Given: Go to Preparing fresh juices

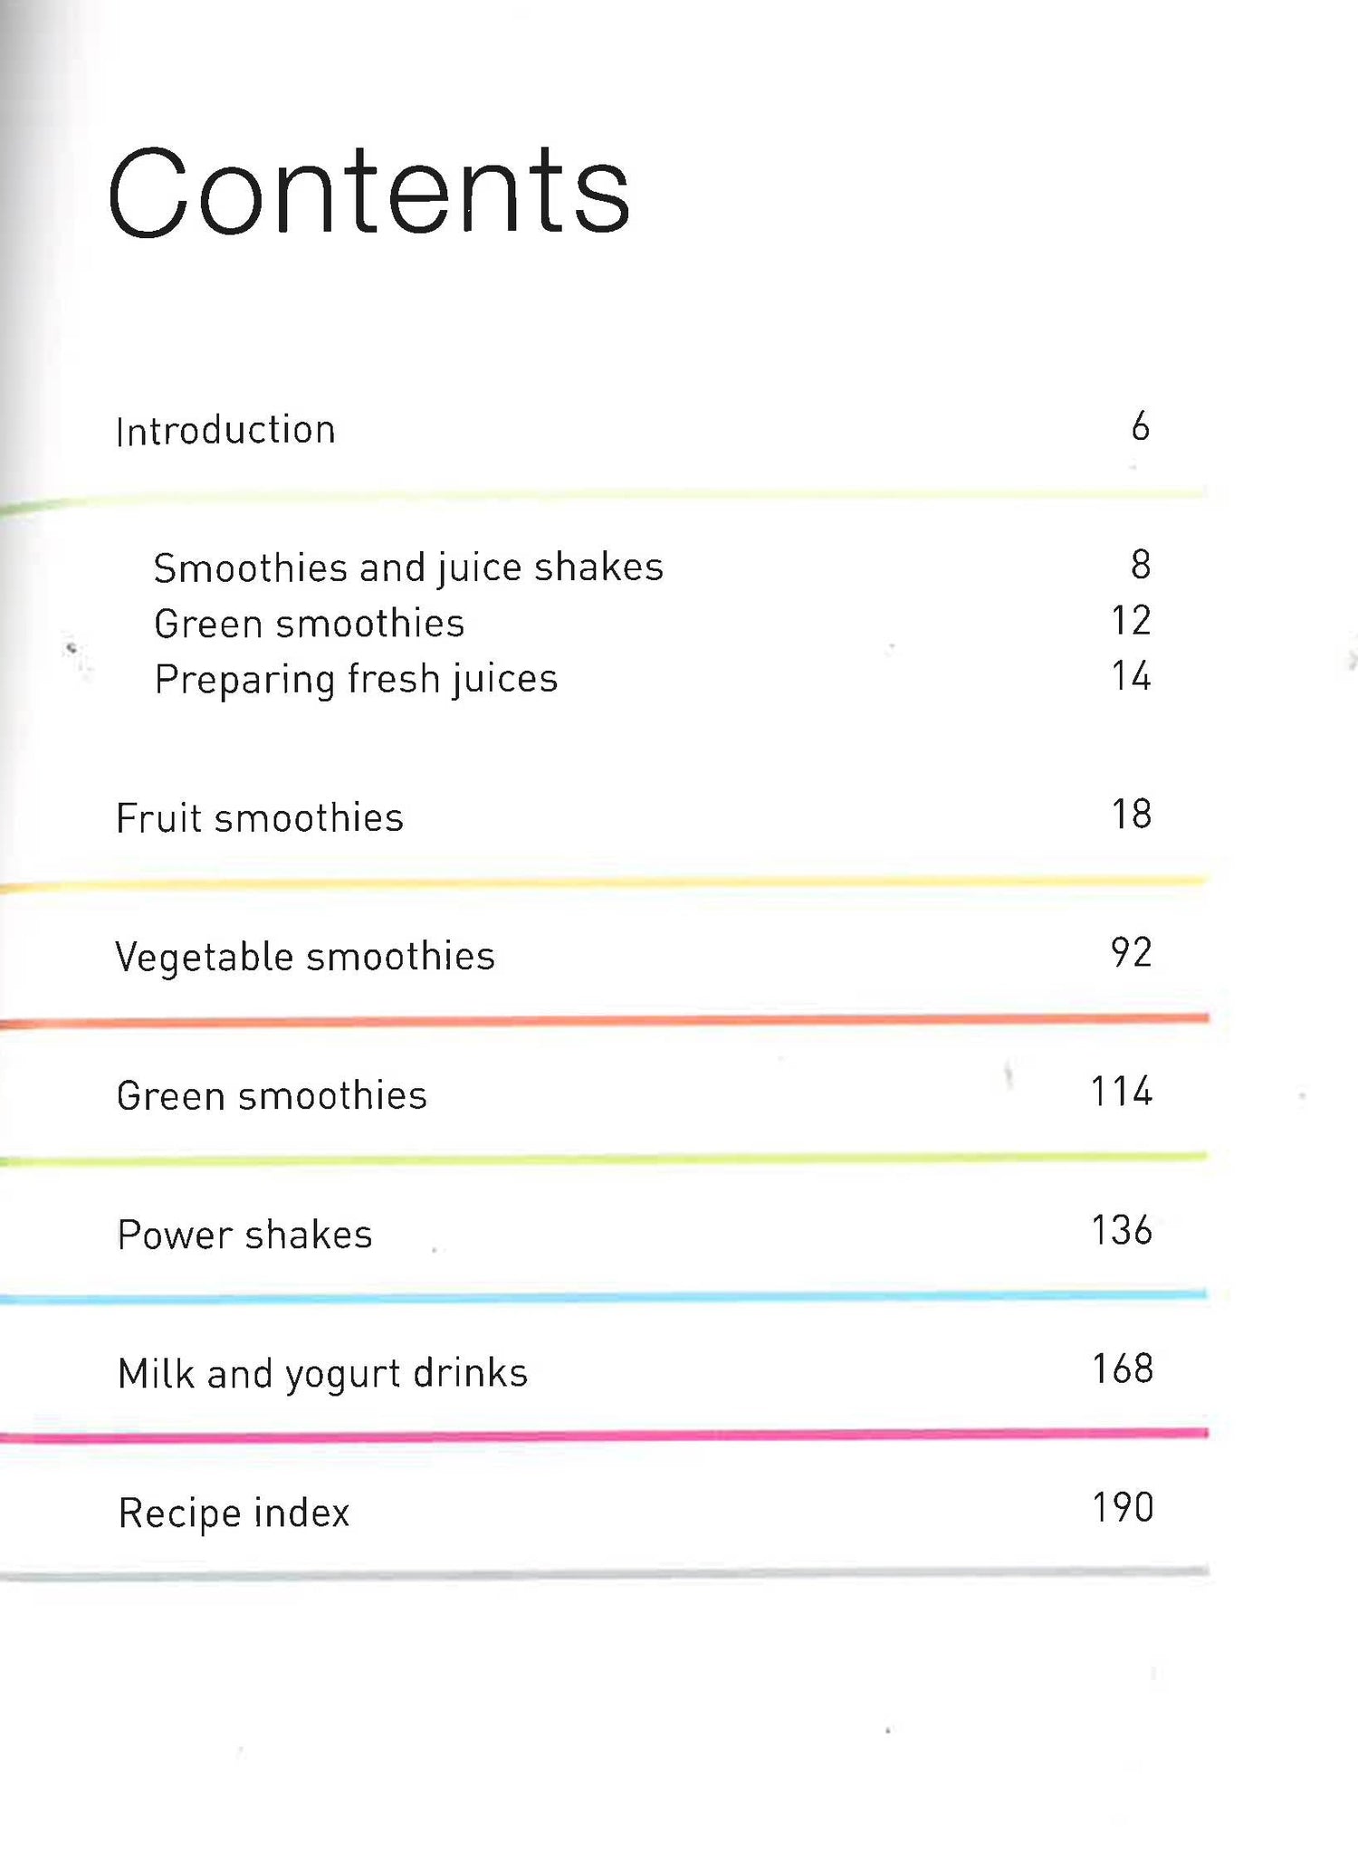Looking at the screenshot, I should click(356, 679).
